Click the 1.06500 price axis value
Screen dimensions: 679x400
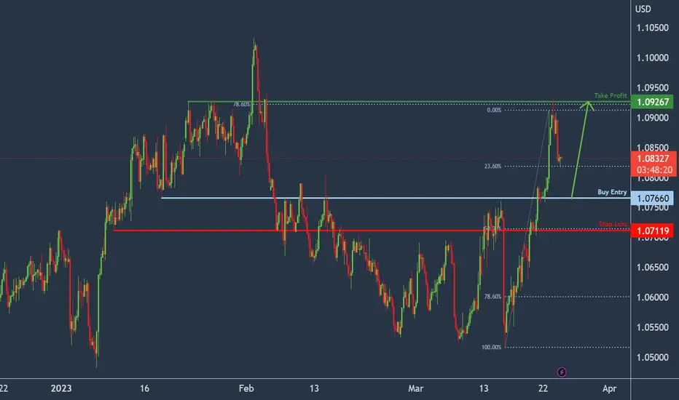(x=652, y=268)
